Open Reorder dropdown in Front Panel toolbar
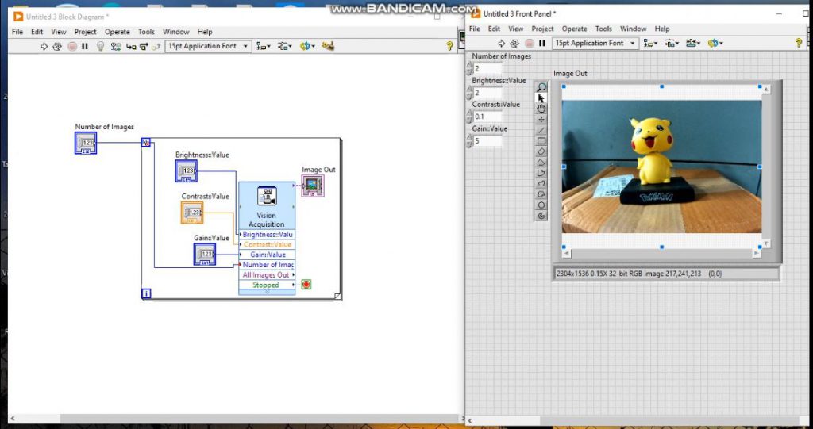The height and width of the screenshot is (429, 813). 715,44
